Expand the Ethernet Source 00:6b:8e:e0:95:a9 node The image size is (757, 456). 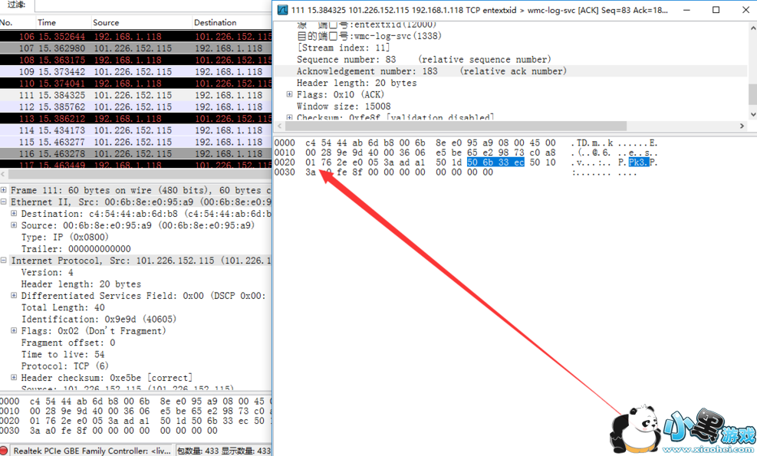pyautogui.click(x=14, y=225)
